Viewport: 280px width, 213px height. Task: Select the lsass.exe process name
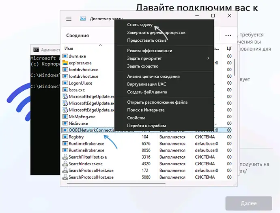click(x=77, y=90)
